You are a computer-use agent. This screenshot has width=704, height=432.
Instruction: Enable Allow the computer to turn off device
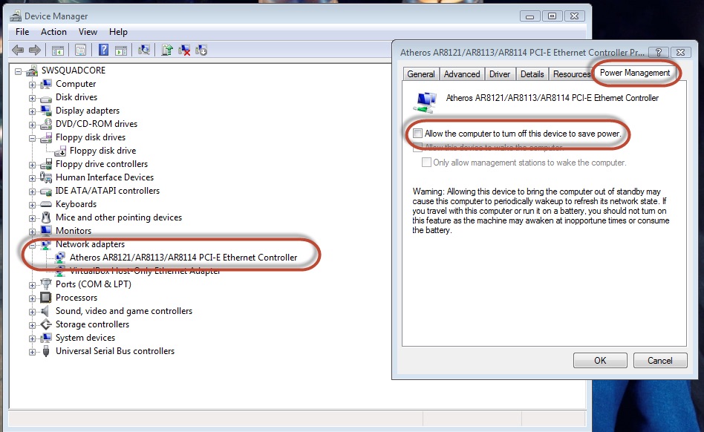coord(418,133)
